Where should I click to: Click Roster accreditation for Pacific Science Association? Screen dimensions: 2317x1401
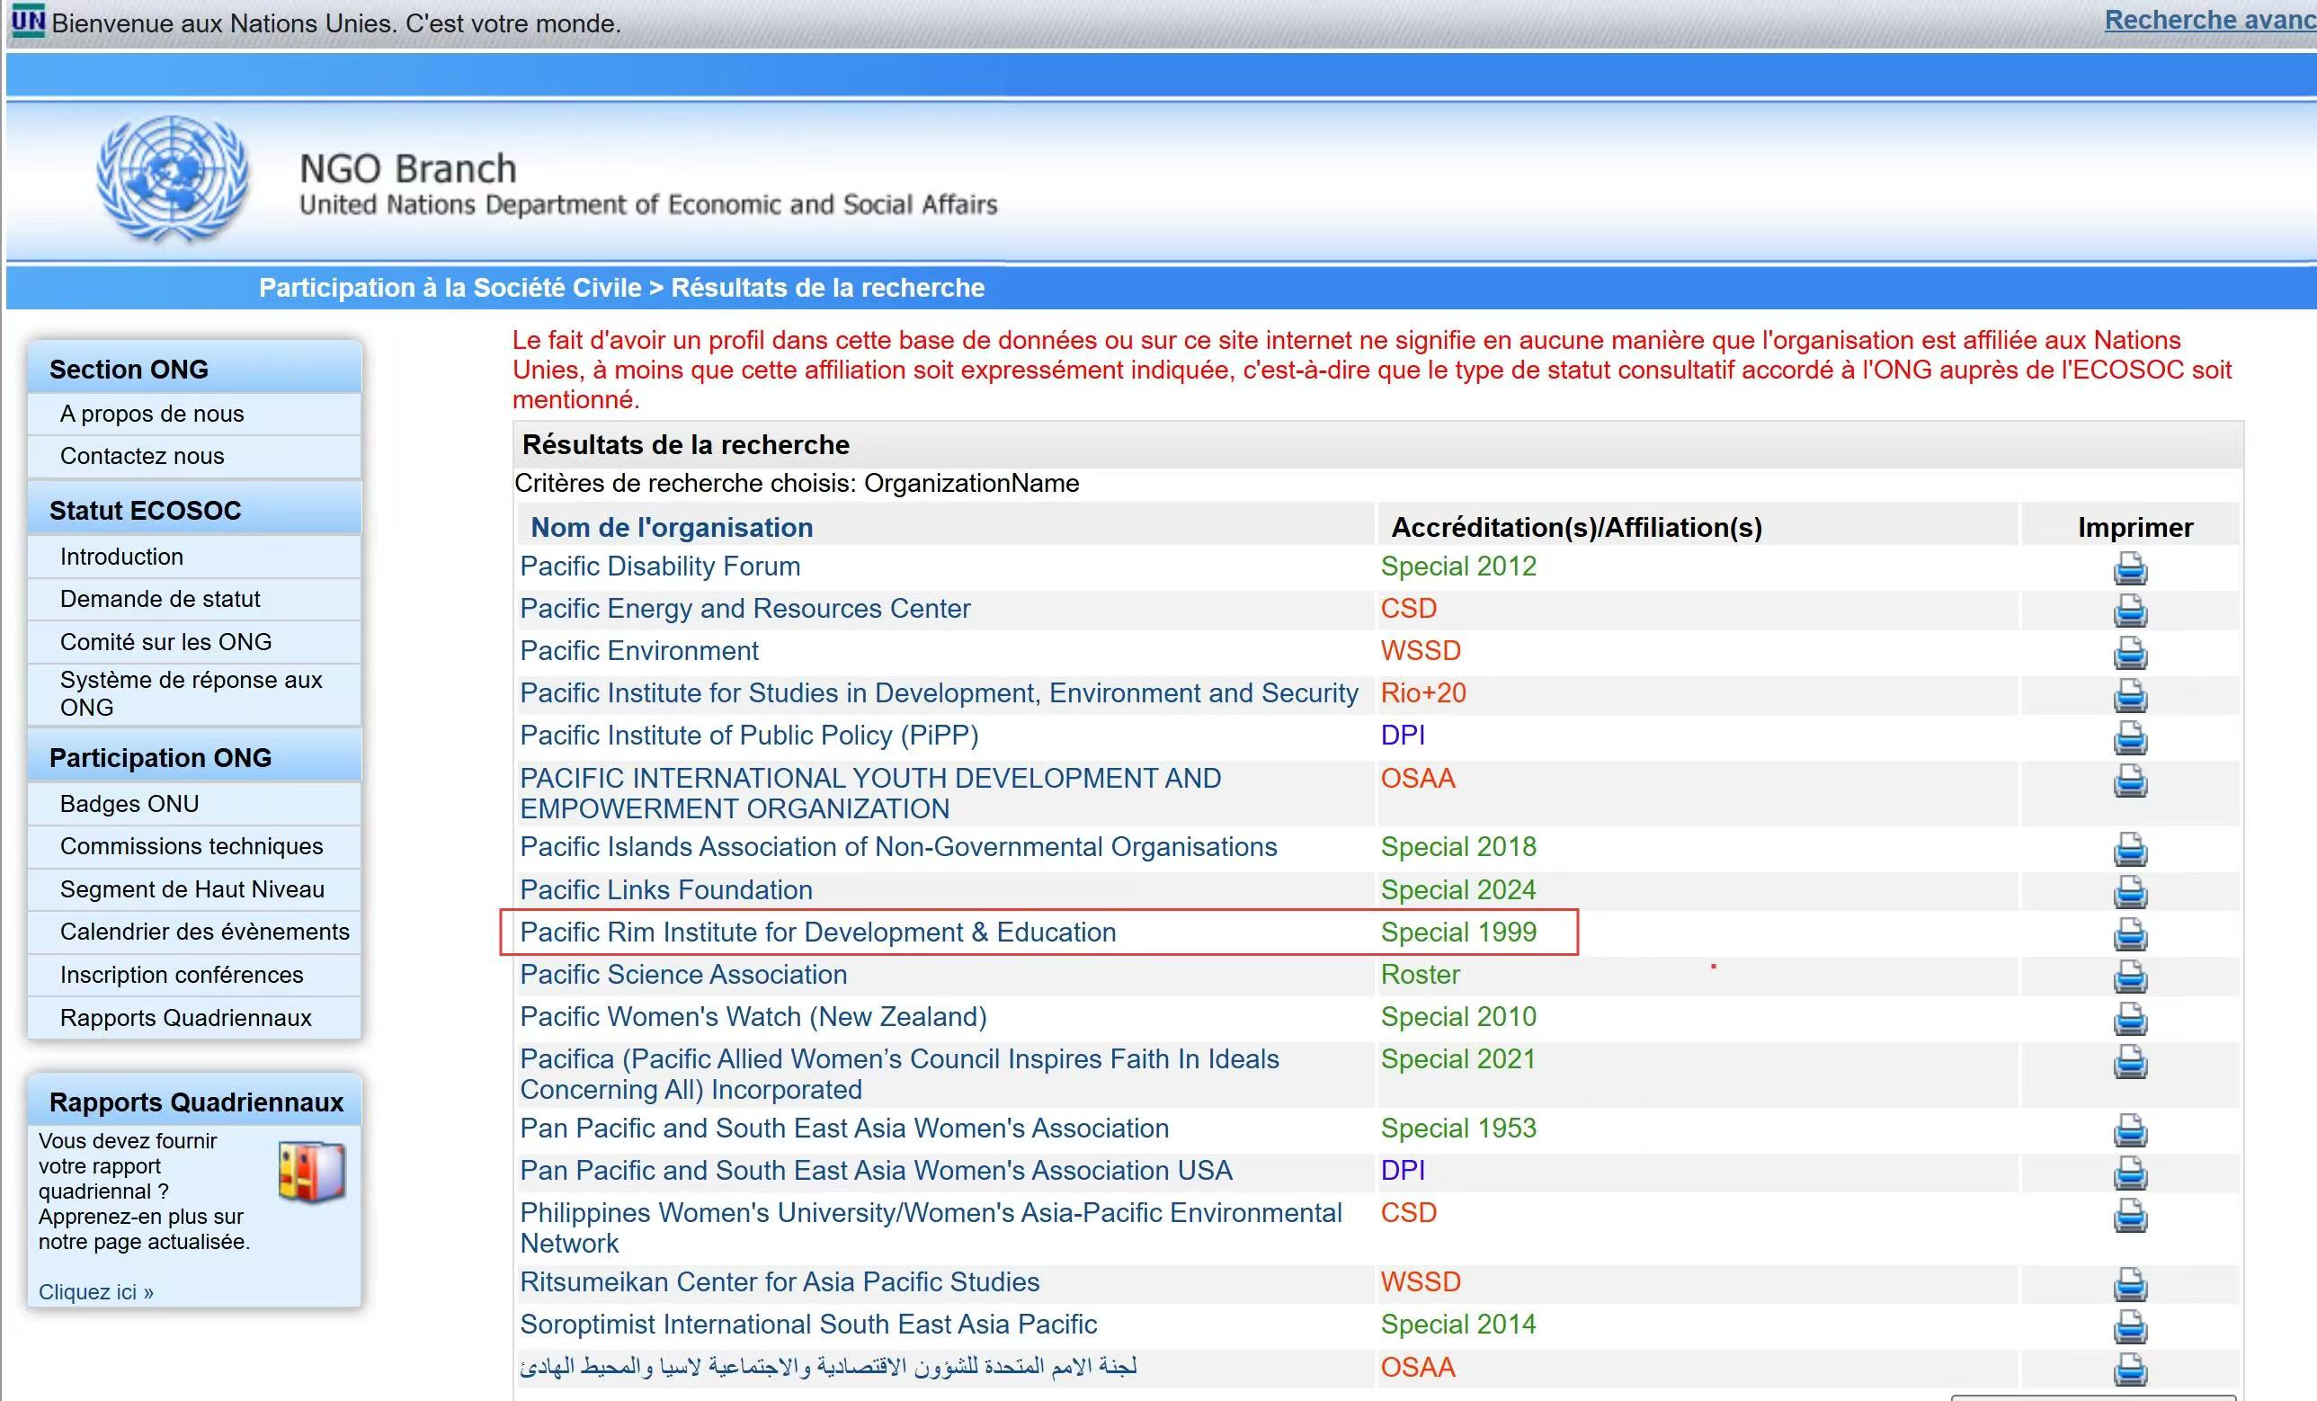1420,975
